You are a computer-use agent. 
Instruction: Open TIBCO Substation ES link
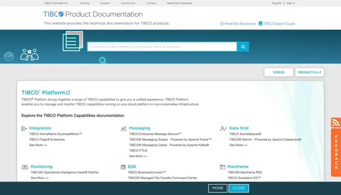(x=244, y=178)
